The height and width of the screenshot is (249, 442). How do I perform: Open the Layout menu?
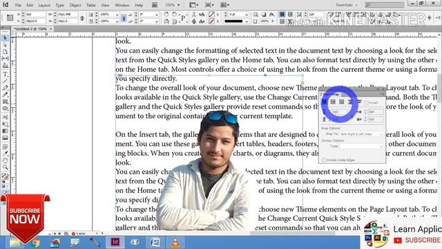[44, 5]
